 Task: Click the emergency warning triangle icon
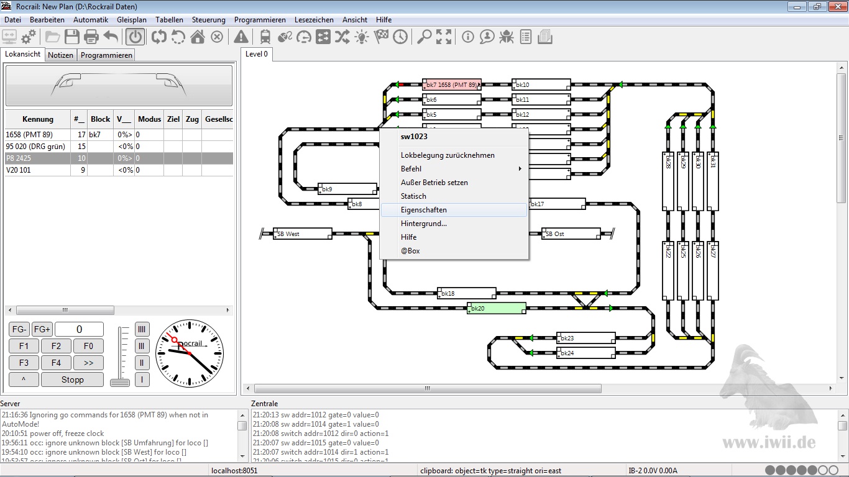point(241,37)
